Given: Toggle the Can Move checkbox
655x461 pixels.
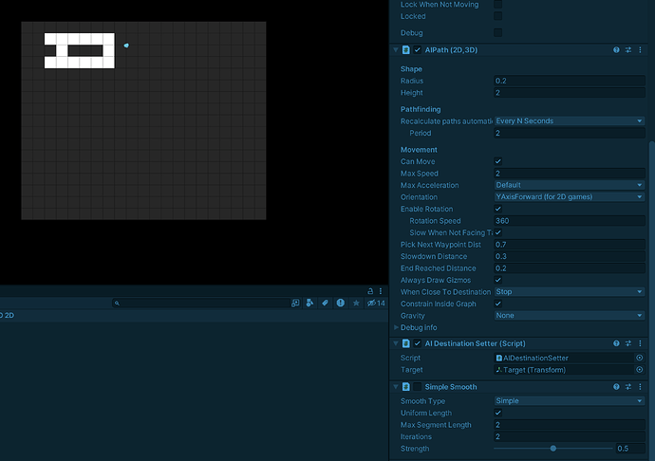Looking at the screenshot, I should pyautogui.click(x=498, y=161).
